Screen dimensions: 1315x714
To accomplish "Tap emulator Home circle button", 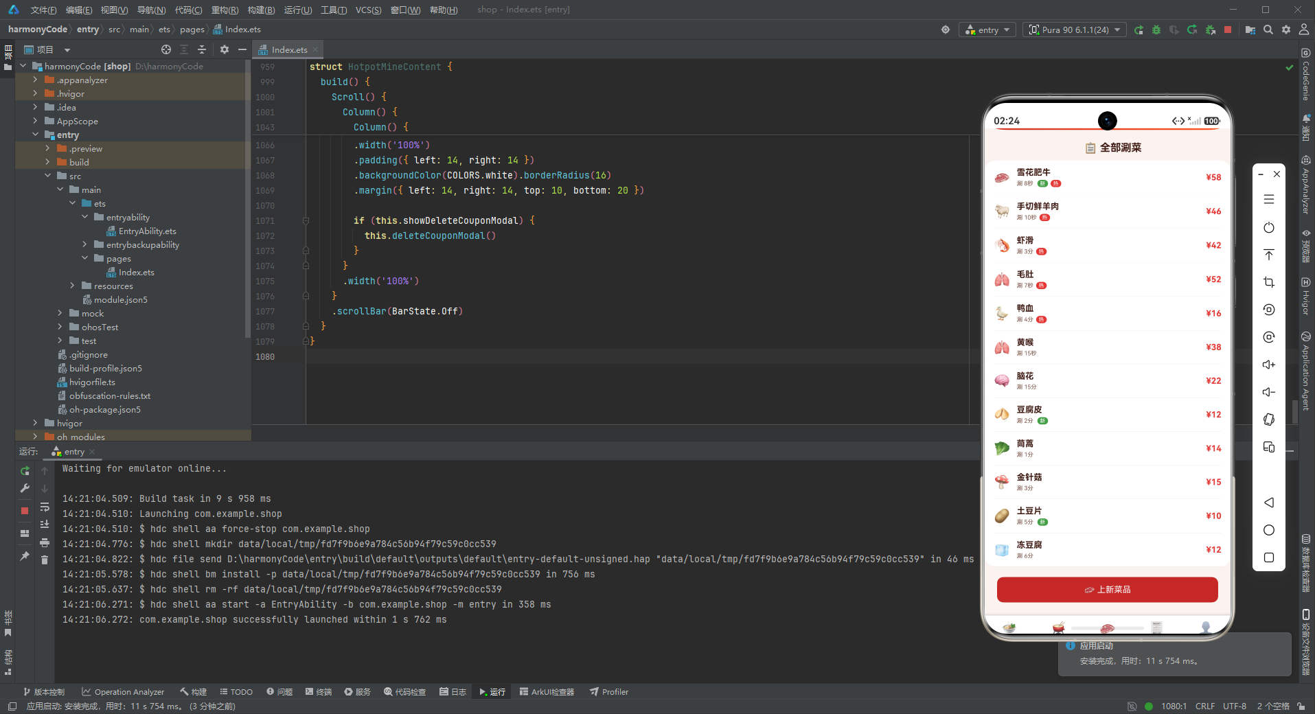I will 1269,530.
